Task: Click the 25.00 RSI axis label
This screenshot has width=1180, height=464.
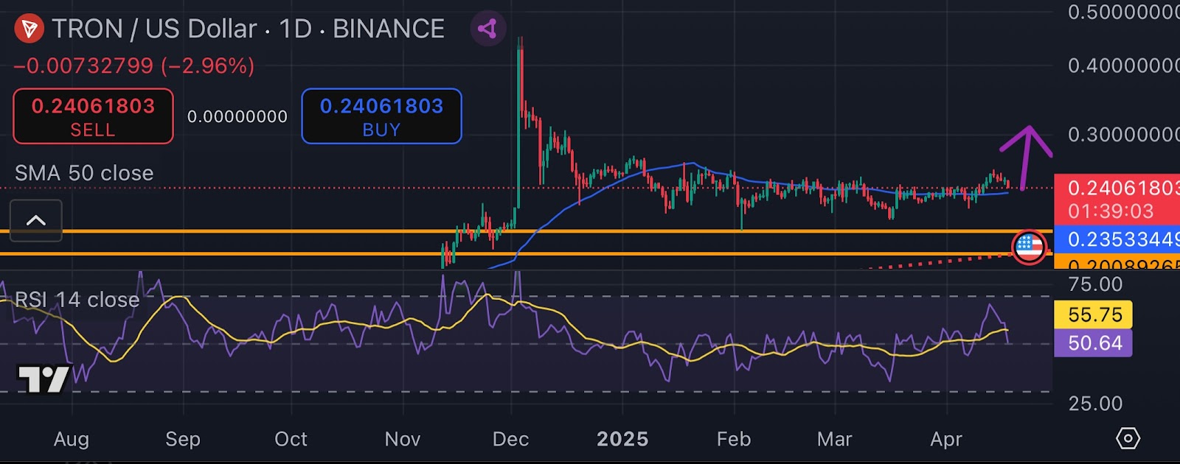Action: click(x=1095, y=404)
